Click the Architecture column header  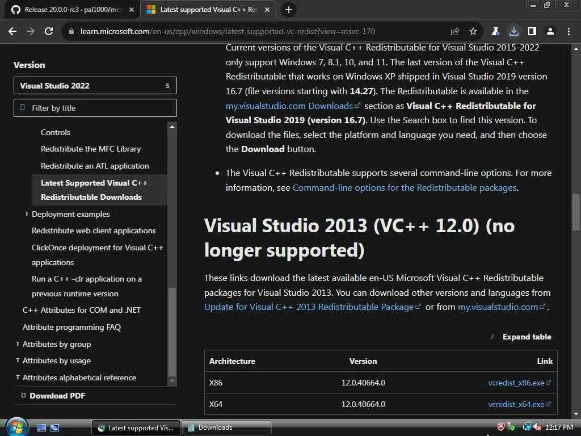tap(232, 361)
